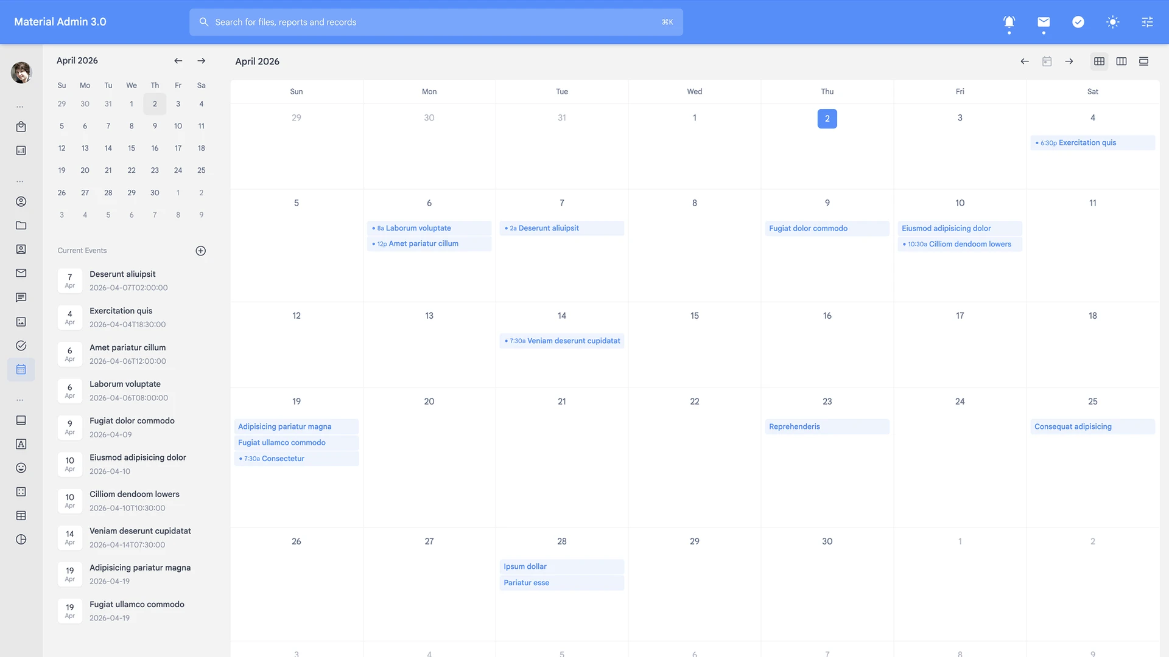Click the checkmark tasks icon in header
The width and height of the screenshot is (1169, 657).
[x=1078, y=22]
